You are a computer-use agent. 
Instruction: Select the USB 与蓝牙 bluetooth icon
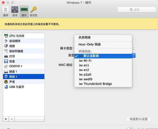coord(6,87)
